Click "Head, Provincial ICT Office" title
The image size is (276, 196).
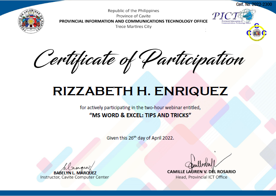(x=201, y=177)
